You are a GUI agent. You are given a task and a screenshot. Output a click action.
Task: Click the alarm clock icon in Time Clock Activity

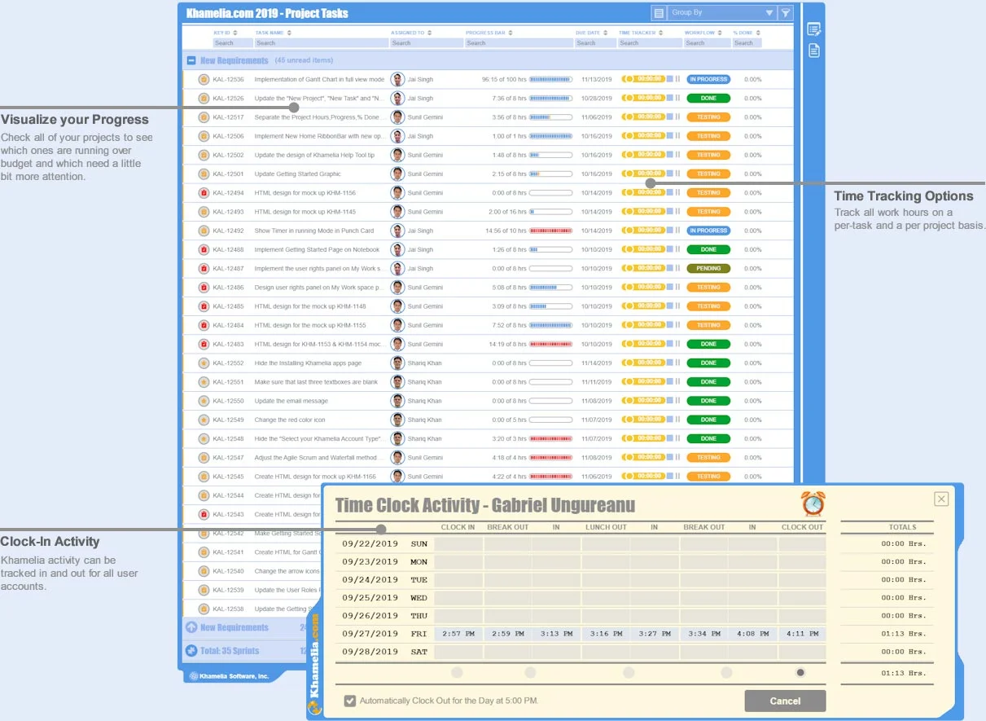pos(813,503)
